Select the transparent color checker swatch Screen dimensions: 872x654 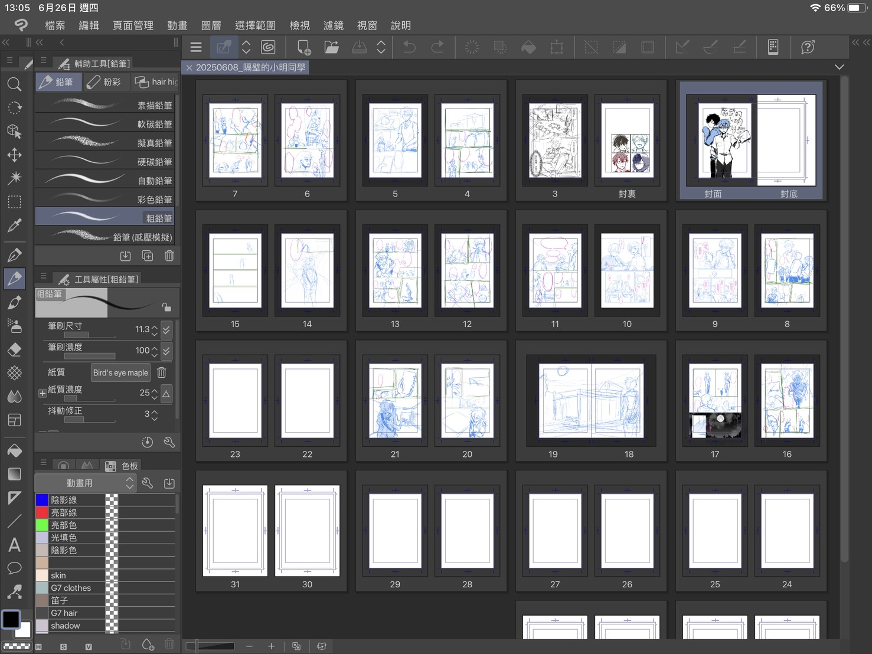[17, 646]
